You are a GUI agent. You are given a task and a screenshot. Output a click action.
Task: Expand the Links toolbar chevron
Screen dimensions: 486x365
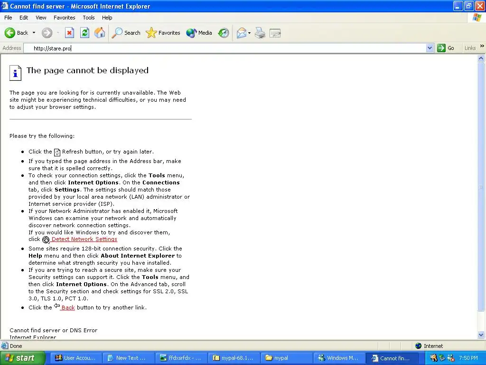click(x=482, y=46)
